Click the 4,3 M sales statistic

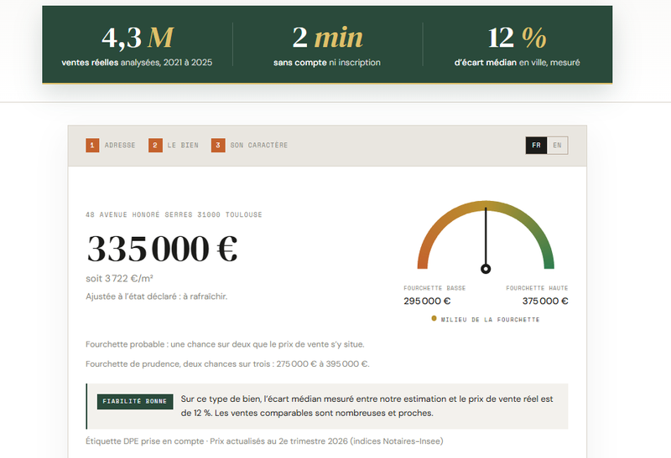tap(137, 38)
